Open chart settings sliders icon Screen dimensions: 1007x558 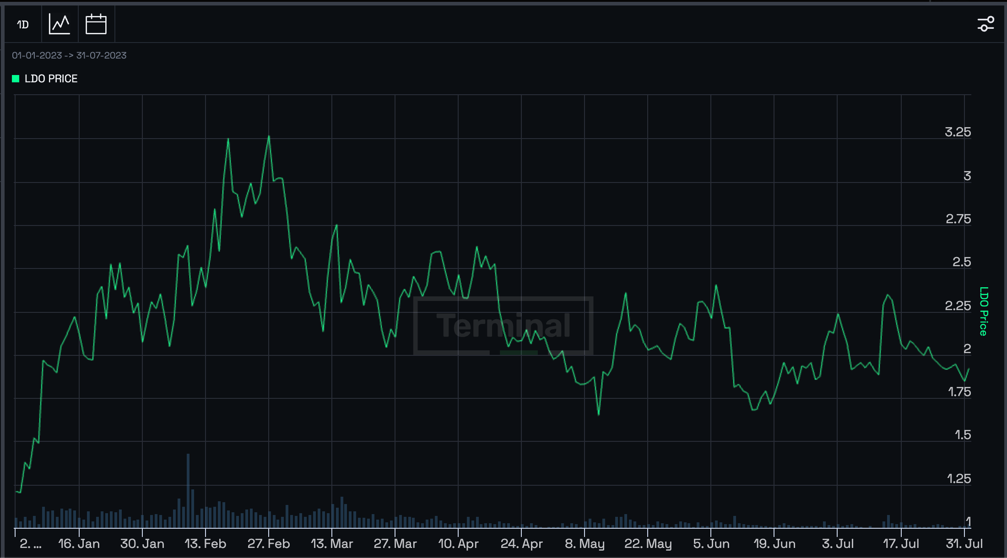click(x=985, y=24)
